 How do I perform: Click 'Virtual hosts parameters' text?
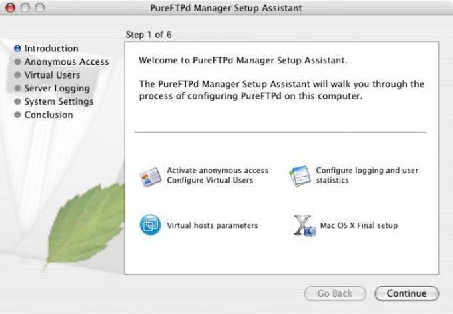[x=213, y=225]
